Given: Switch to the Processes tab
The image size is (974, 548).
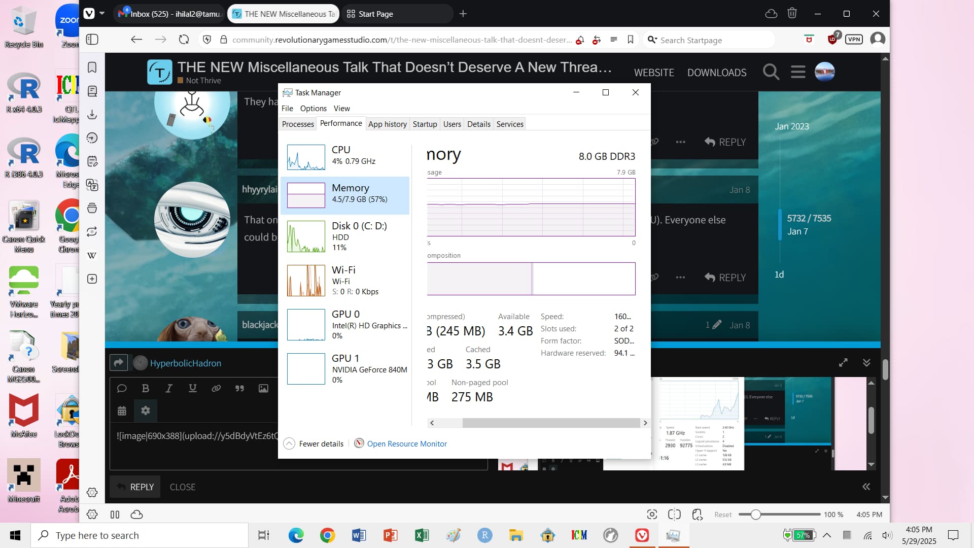Looking at the screenshot, I should [x=298, y=124].
